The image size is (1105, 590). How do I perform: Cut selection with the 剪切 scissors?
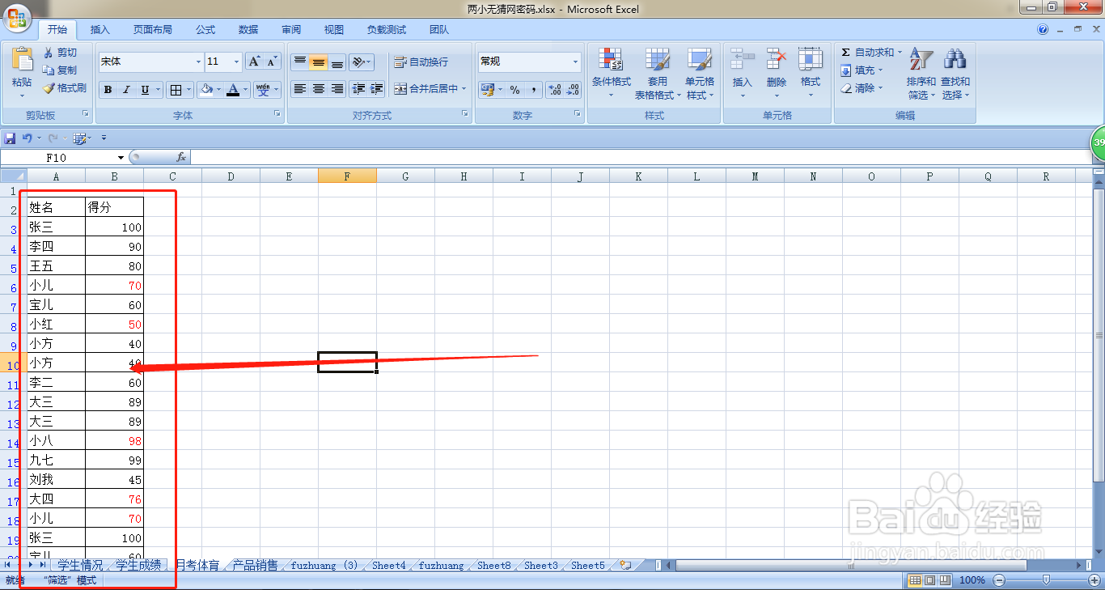coord(61,53)
